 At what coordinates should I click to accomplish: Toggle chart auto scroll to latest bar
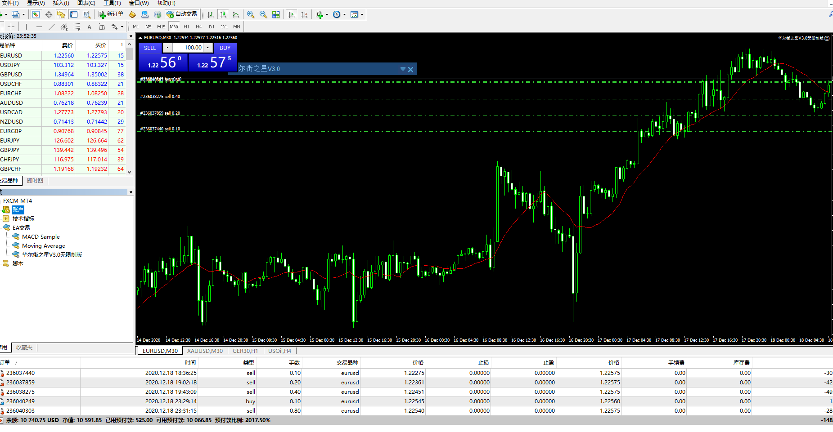292,14
